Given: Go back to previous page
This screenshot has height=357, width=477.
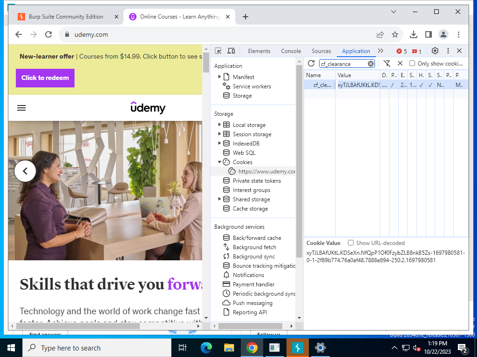Looking at the screenshot, I should coord(19,34).
